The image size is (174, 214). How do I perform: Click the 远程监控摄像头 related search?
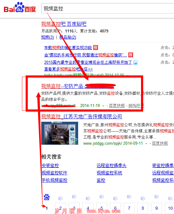pos(112,166)
